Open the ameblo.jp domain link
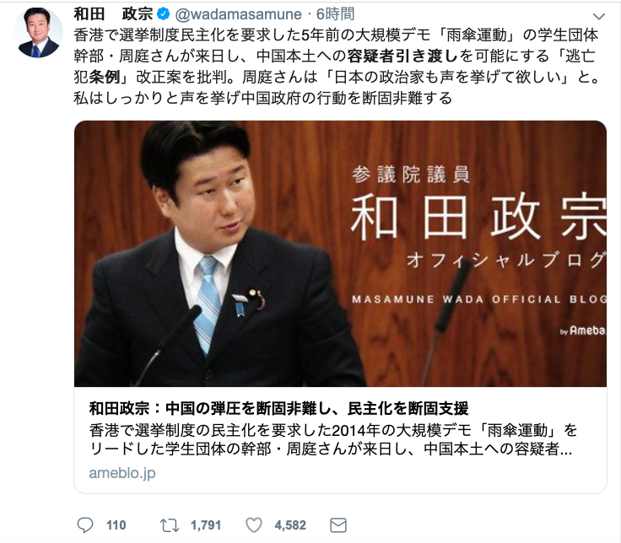This screenshot has width=621, height=543. point(122,473)
